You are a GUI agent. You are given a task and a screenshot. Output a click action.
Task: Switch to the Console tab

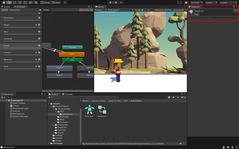pyautogui.click(x=67, y=94)
